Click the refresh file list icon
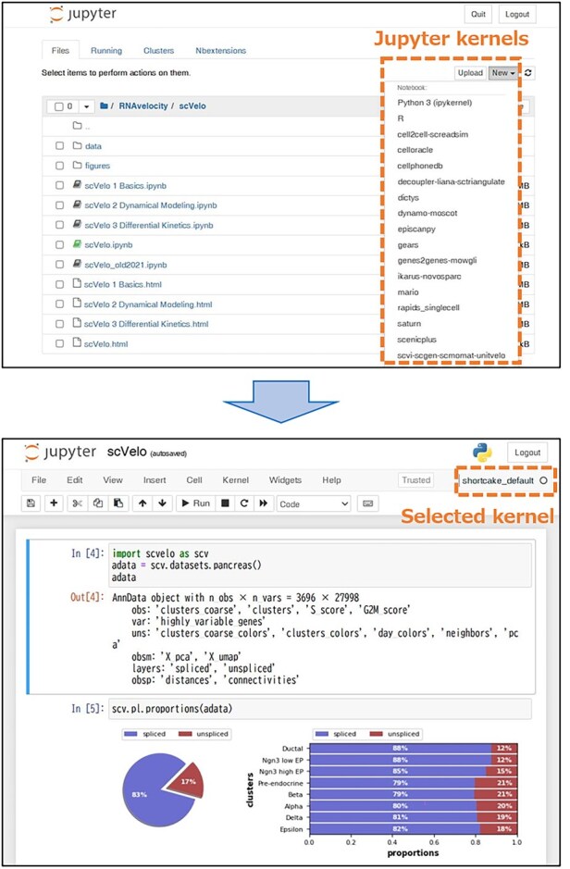Viewport: 570px width, 869px height. pyautogui.click(x=529, y=72)
